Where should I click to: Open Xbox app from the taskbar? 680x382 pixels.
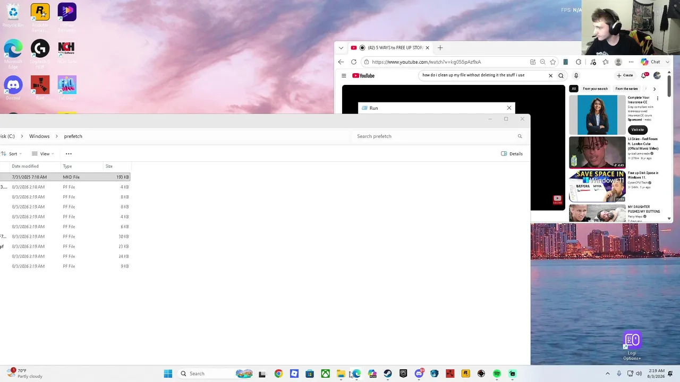[325, 374]
